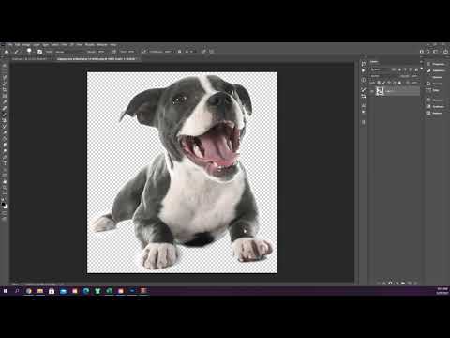The height and width of the screenshot is (338, 450).
Task: Open symmetry paint options butterfly icon
Action: [212, 52]
